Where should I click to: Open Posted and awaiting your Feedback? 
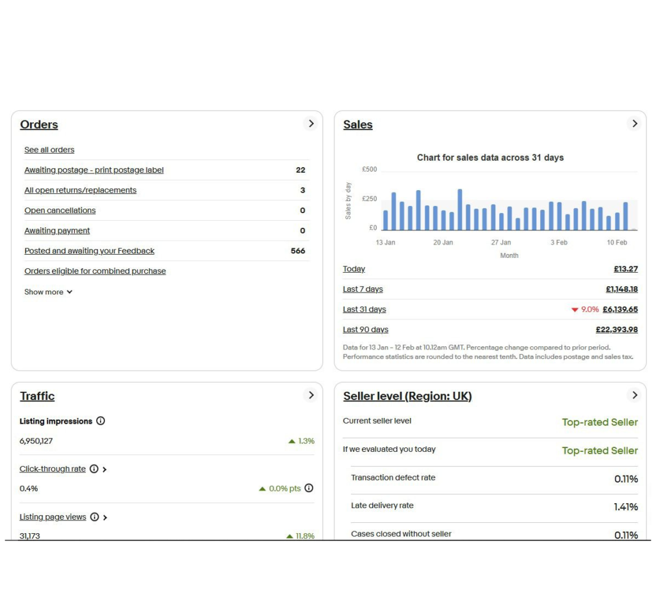pos(89,251)
